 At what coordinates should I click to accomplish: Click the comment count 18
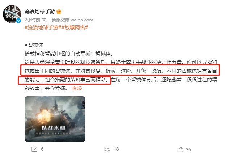click(116, 149)
